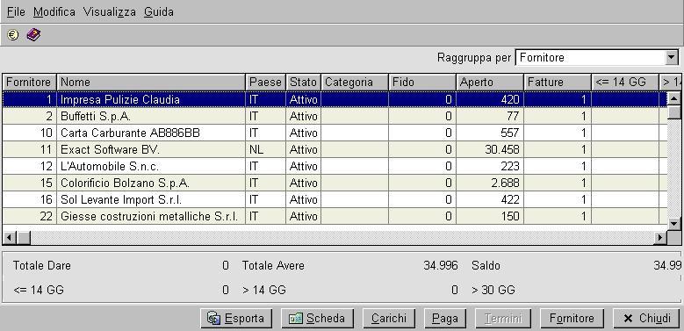Open the Visualizza menu
The width and height of the screenshot is (684, 331).
110,11
